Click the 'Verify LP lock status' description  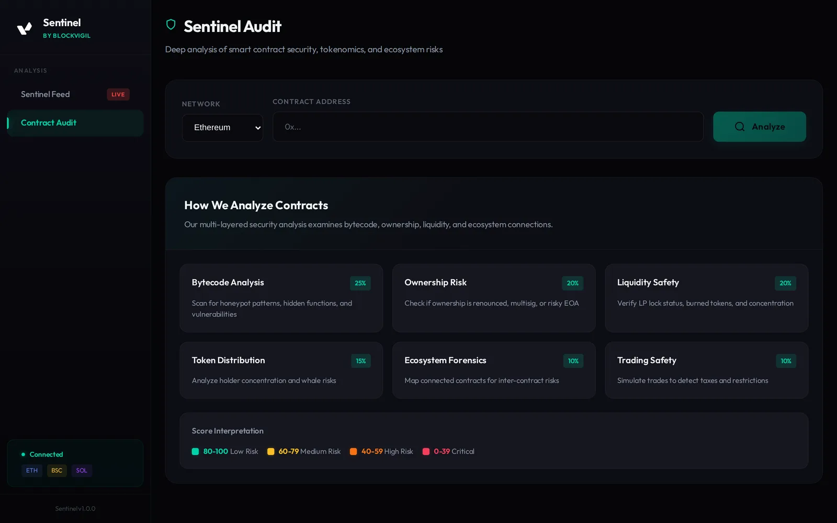tap(705, 303)
